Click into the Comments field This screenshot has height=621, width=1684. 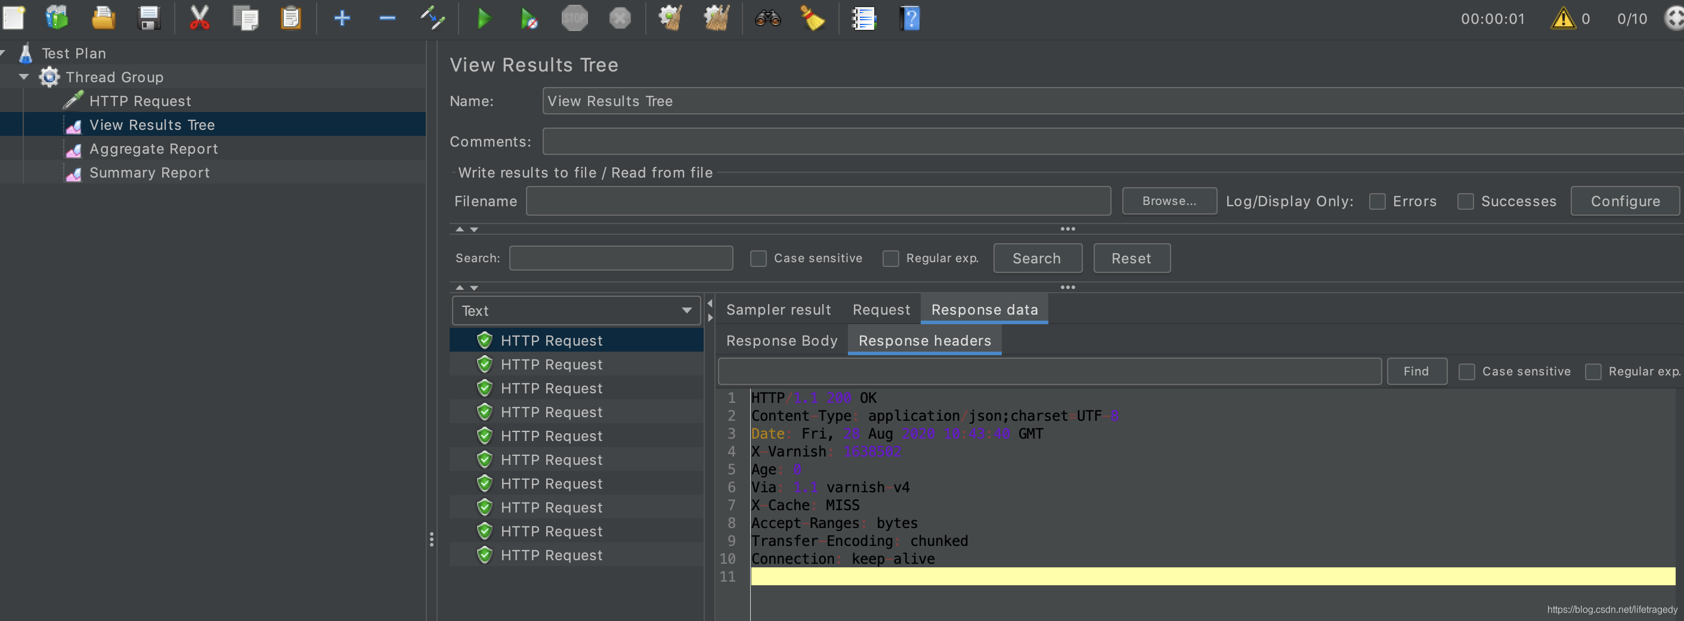[1113, 141]
